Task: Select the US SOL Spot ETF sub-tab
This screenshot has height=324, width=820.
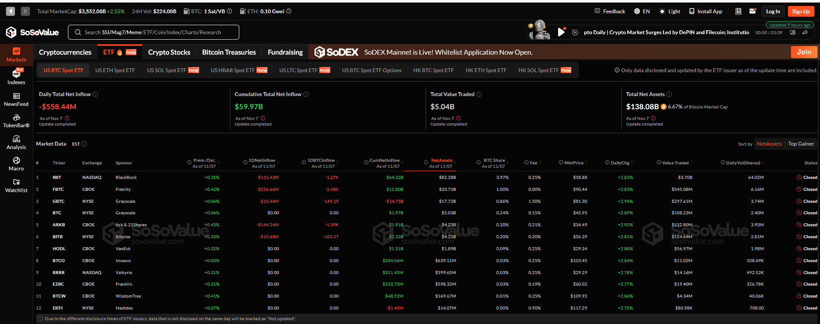Action: click(173, 70)
